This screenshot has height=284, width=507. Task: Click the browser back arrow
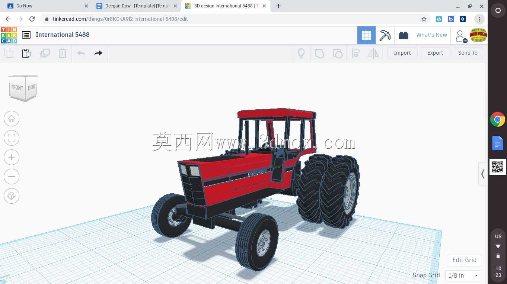[x=8, y=19]
